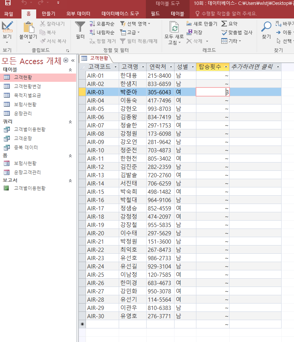Open the 파일 menu

tap(8, 14)
